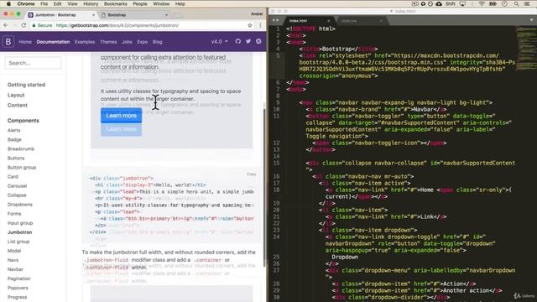Open Content docs section

18,105
